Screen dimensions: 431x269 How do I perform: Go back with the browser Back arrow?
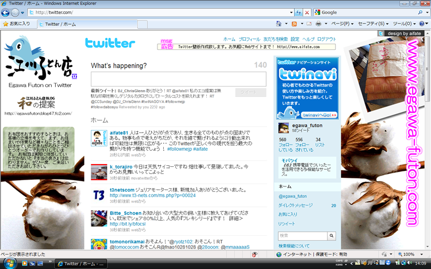coord(5,13)
